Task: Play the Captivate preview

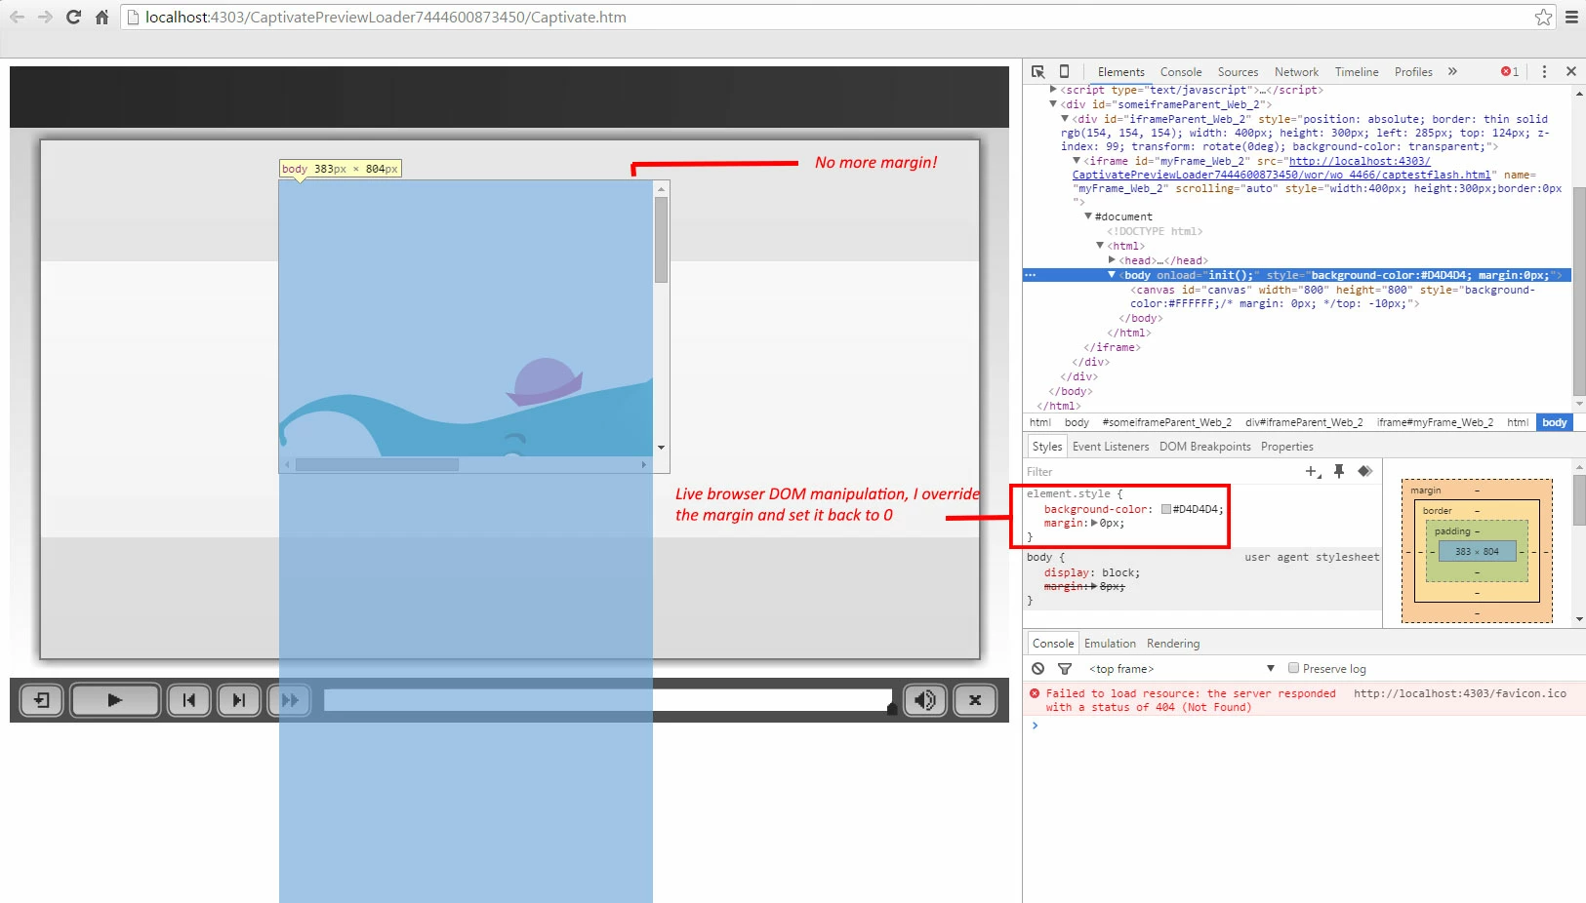Action: coord(115,700)
